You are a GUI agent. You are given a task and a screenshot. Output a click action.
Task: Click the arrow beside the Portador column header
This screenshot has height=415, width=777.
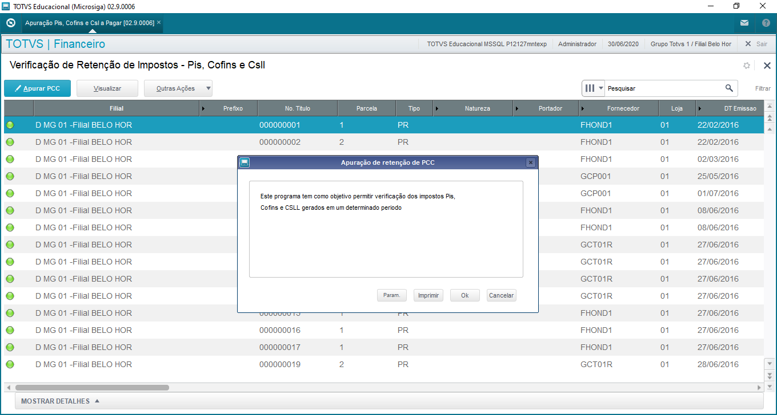[x=518, y=108]
